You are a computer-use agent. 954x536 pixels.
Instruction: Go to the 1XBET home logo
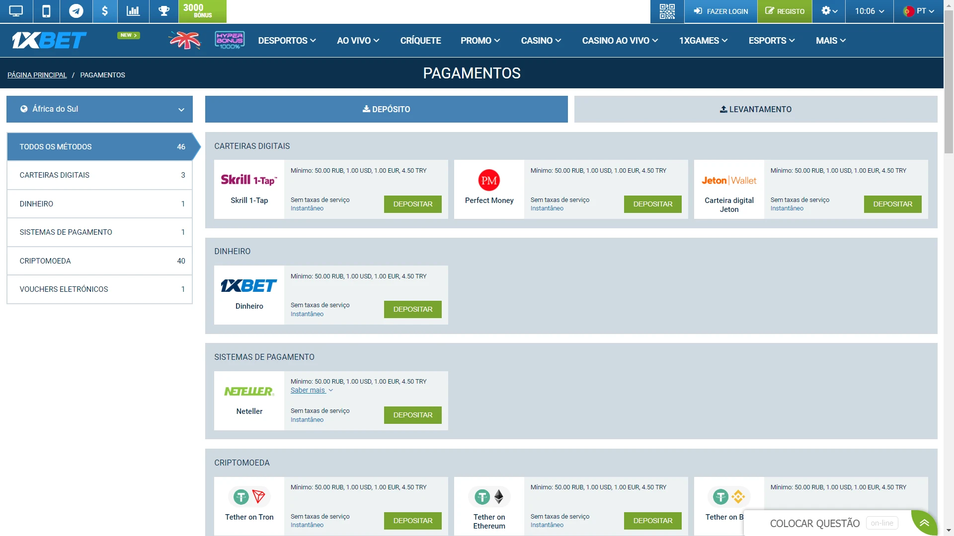click(49, 40)
